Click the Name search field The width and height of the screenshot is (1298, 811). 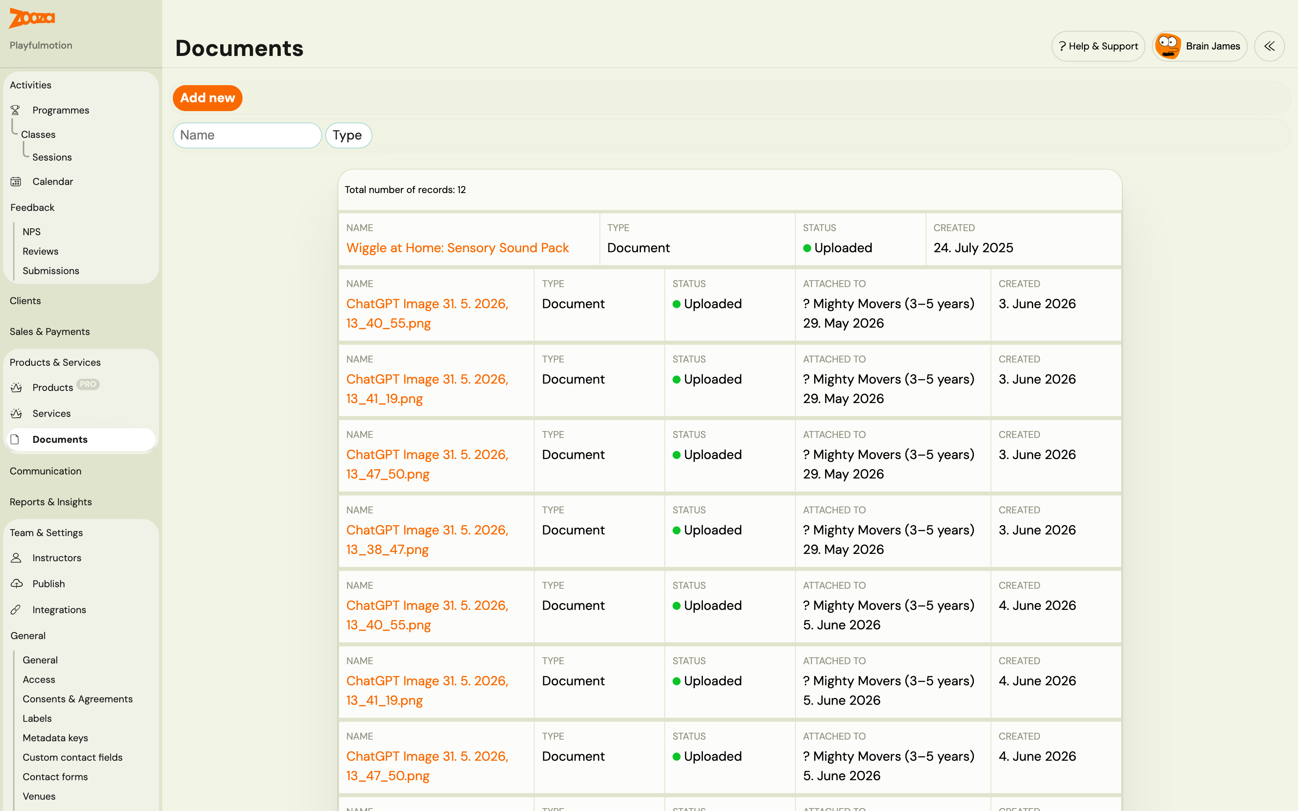point(247,135)
